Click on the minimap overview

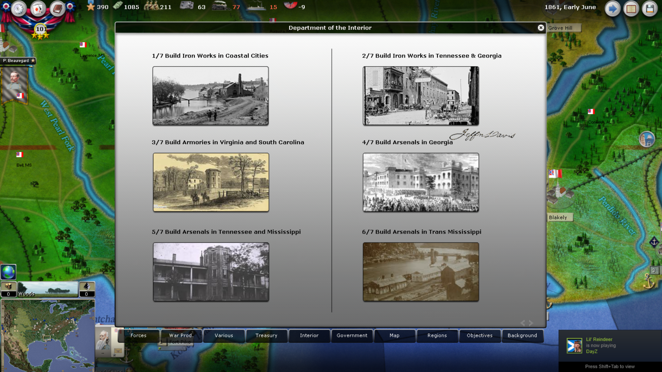tap(48, 335)
